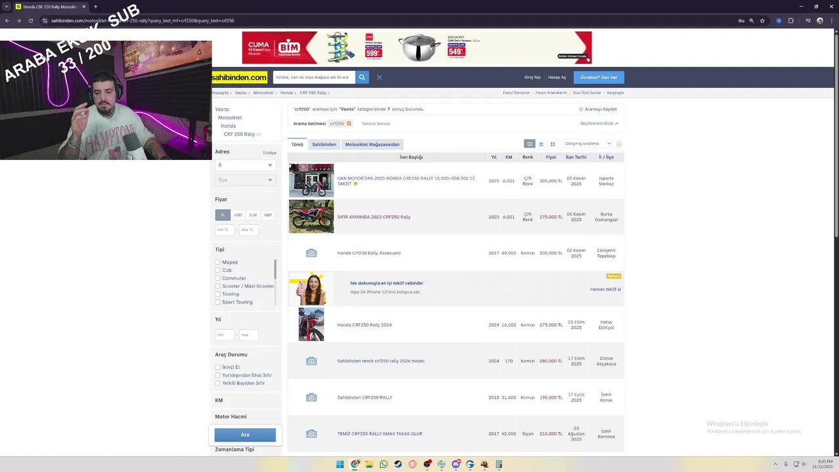Open Chrome extensions puzzle icon
Image resolution: width=839 pixels, height=472 pixels.
(790, 20)
